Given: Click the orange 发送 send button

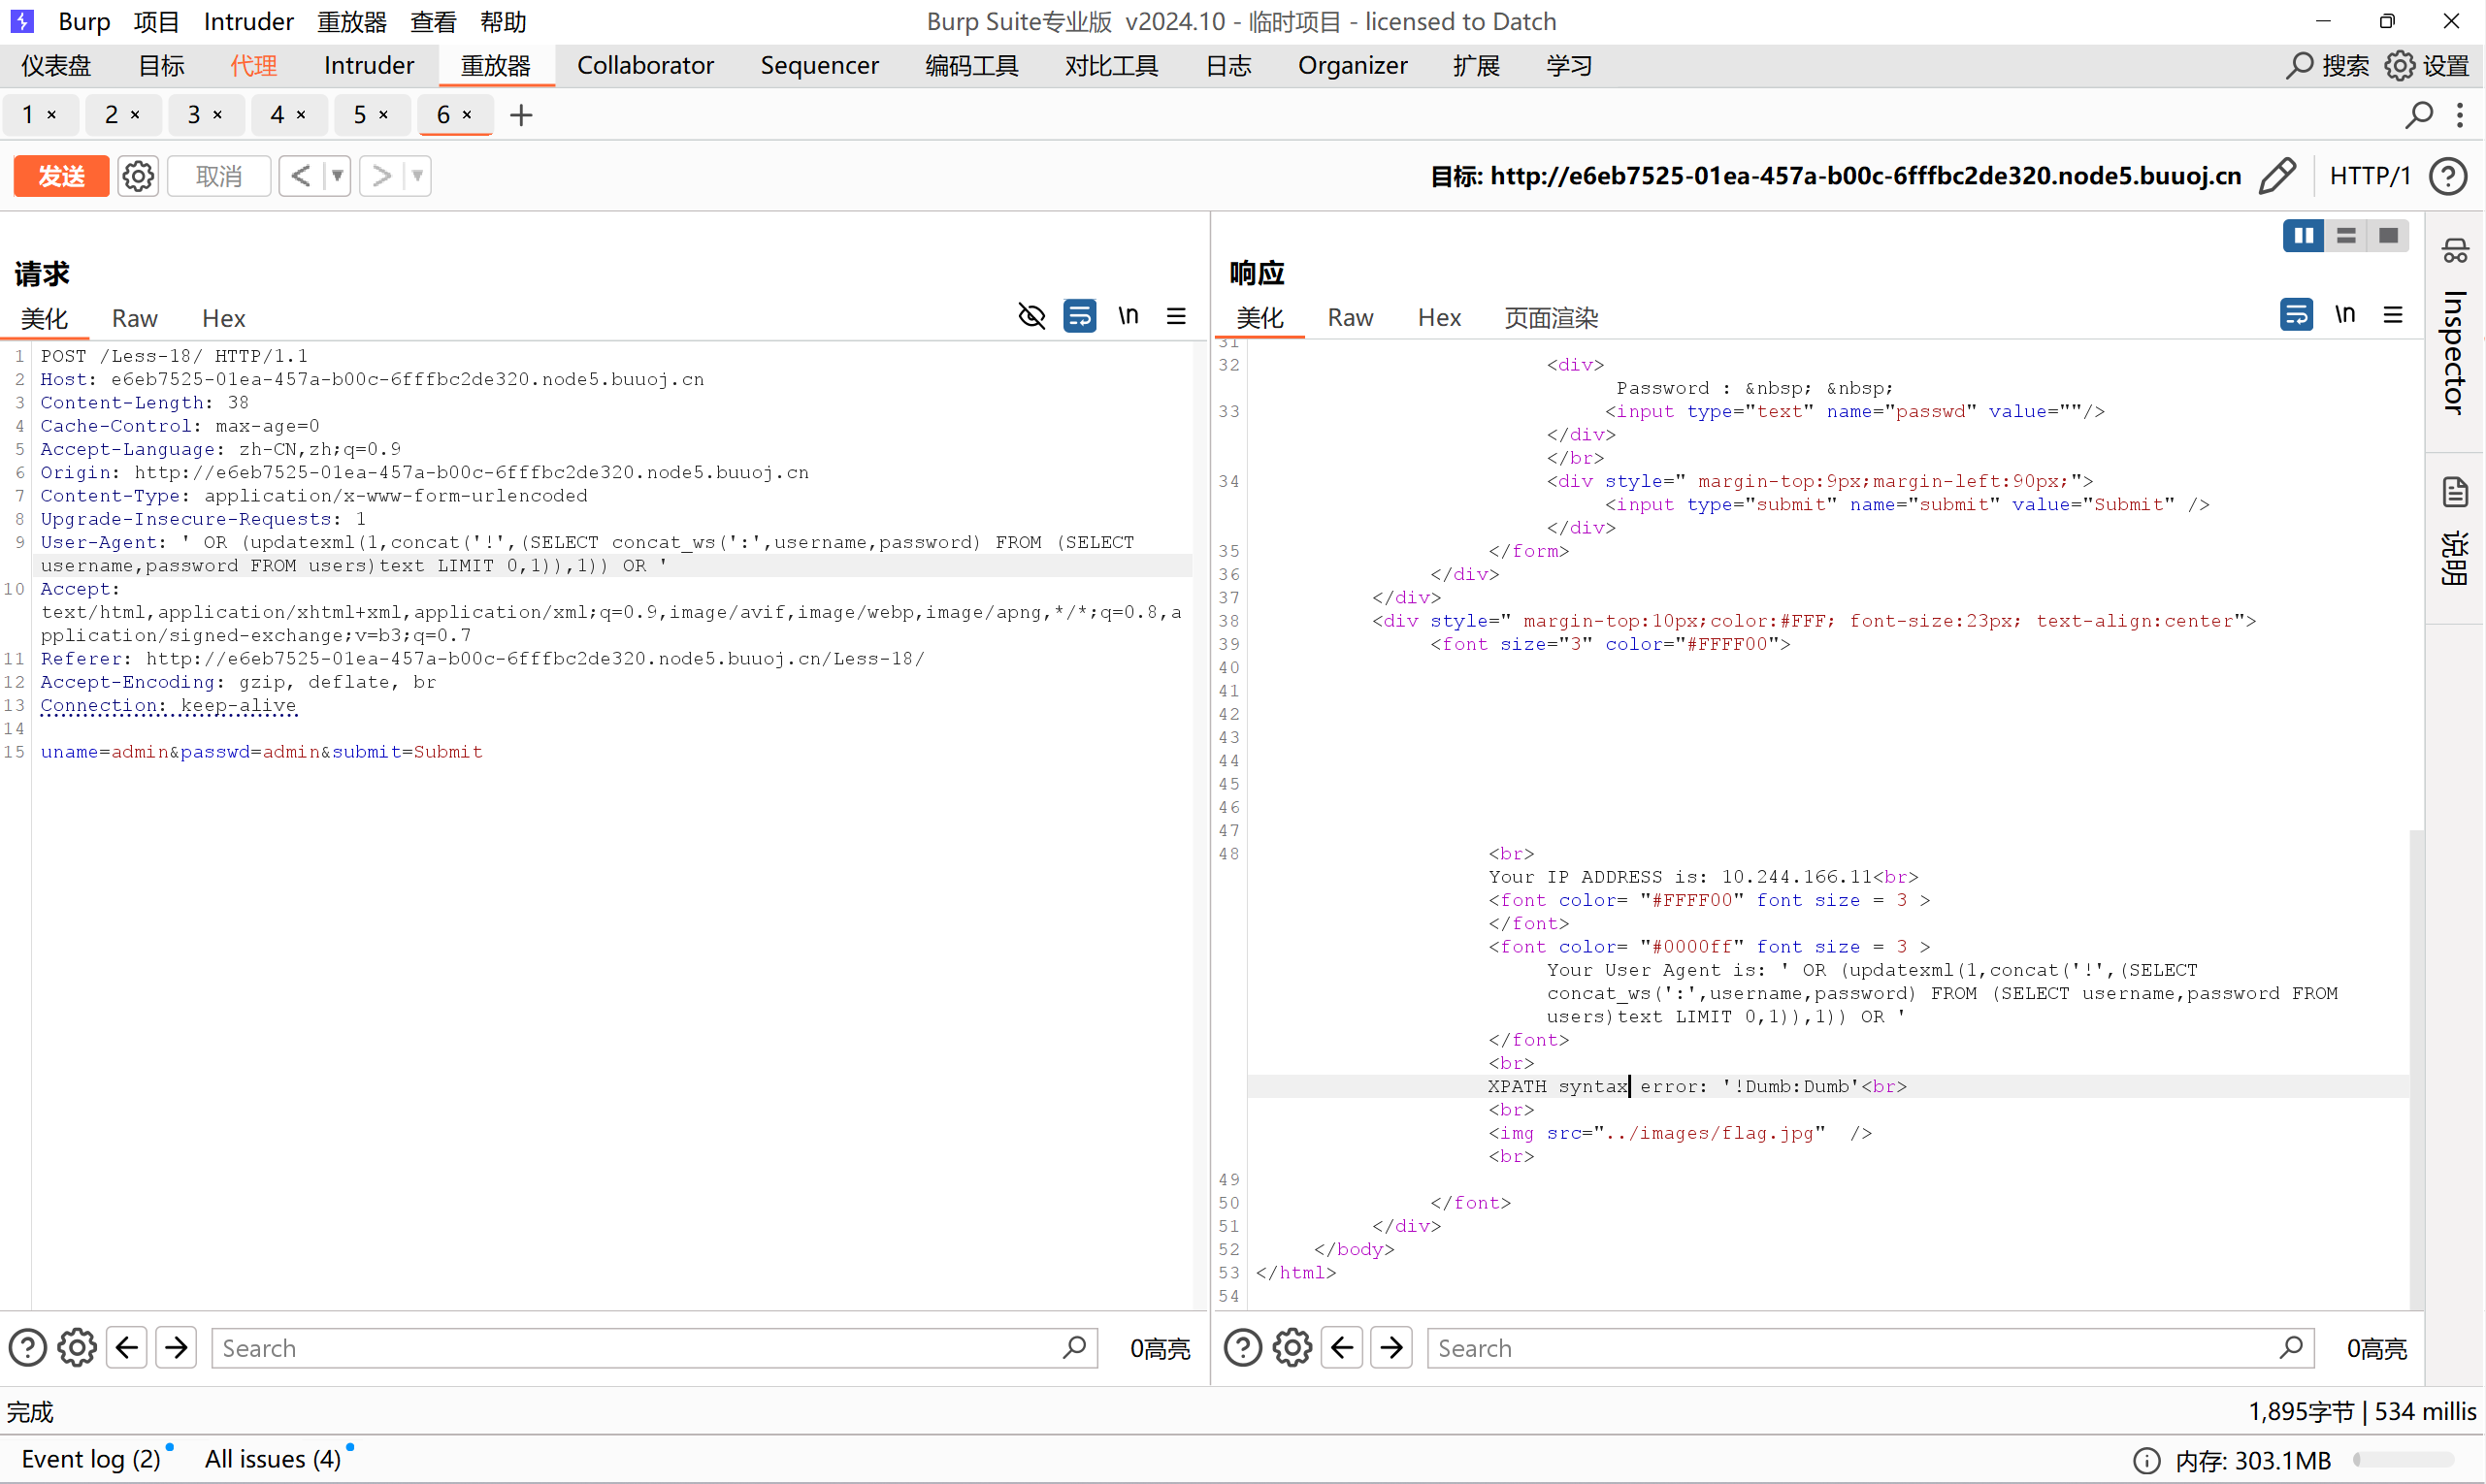Looking at the screenshot, I should (x=61, y=176).
